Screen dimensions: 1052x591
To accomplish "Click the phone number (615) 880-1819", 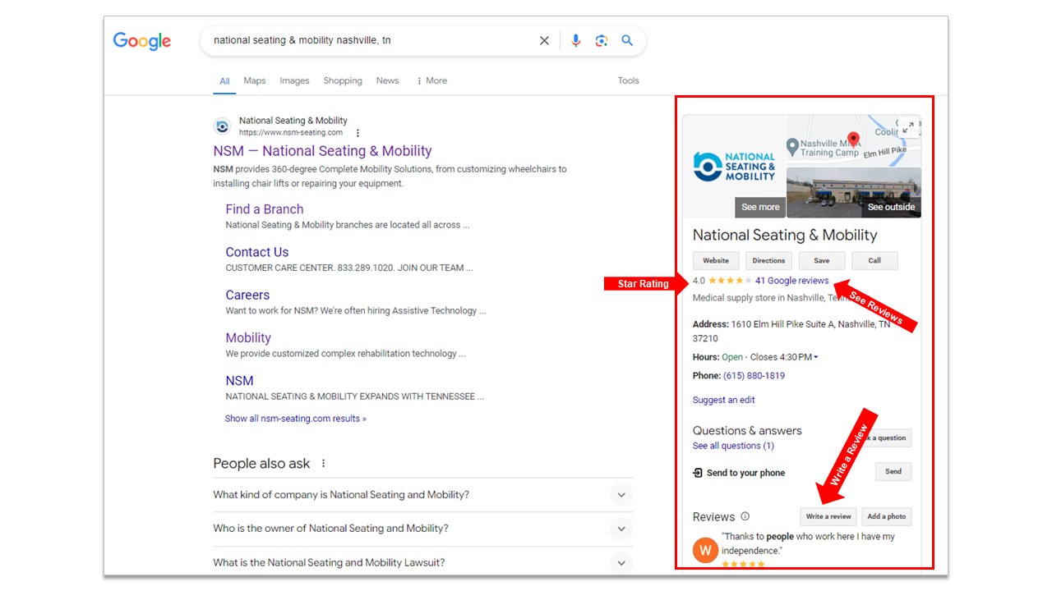I will click(x=754, y=376).
